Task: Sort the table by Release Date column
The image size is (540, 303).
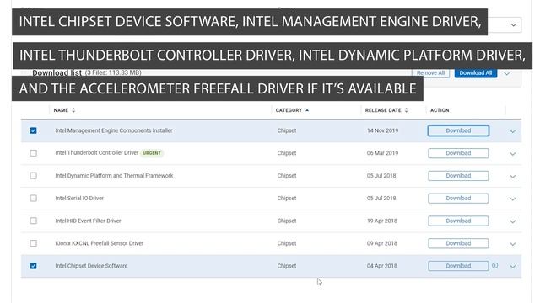Action: [x=386, y=110]
